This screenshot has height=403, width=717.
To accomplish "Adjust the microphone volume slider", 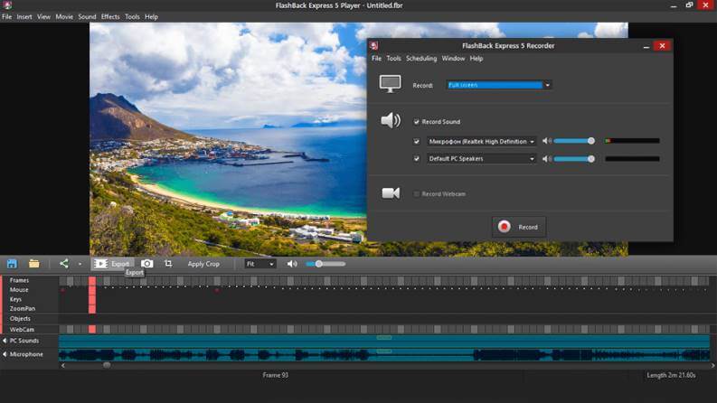I will 574,141.
